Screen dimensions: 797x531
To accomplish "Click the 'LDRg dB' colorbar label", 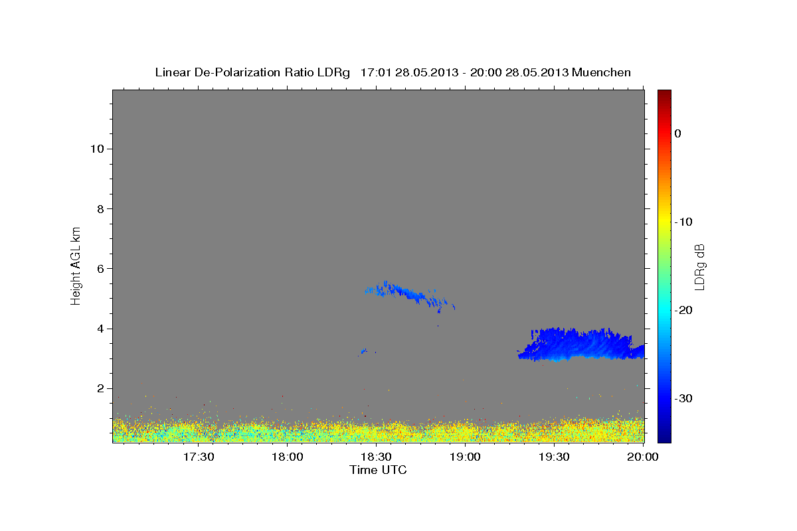I will (x=699, y=266).
